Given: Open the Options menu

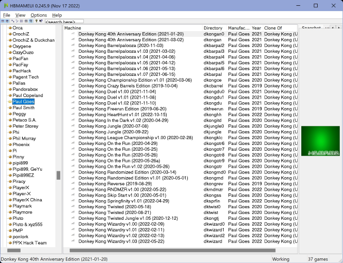Looking at the screenshot, I should pos(39,15).
